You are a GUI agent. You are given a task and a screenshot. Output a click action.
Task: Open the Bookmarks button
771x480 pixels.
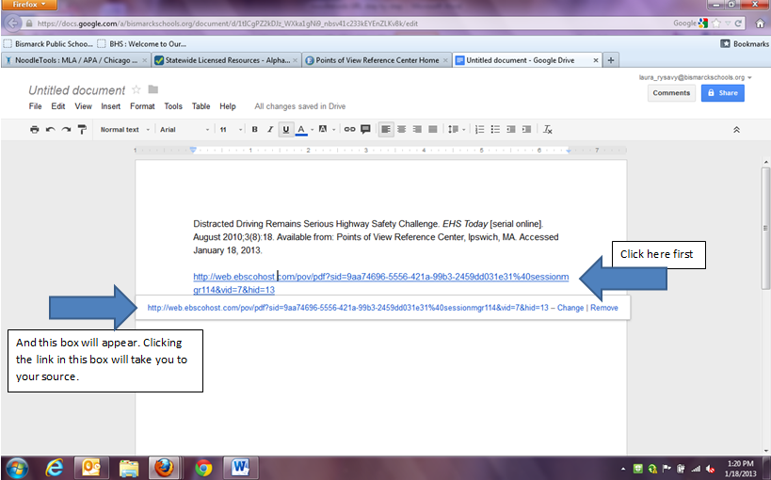(x=745, y=44)
